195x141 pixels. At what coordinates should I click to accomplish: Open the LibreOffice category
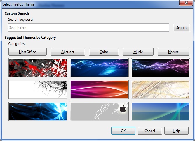(27, 52)
